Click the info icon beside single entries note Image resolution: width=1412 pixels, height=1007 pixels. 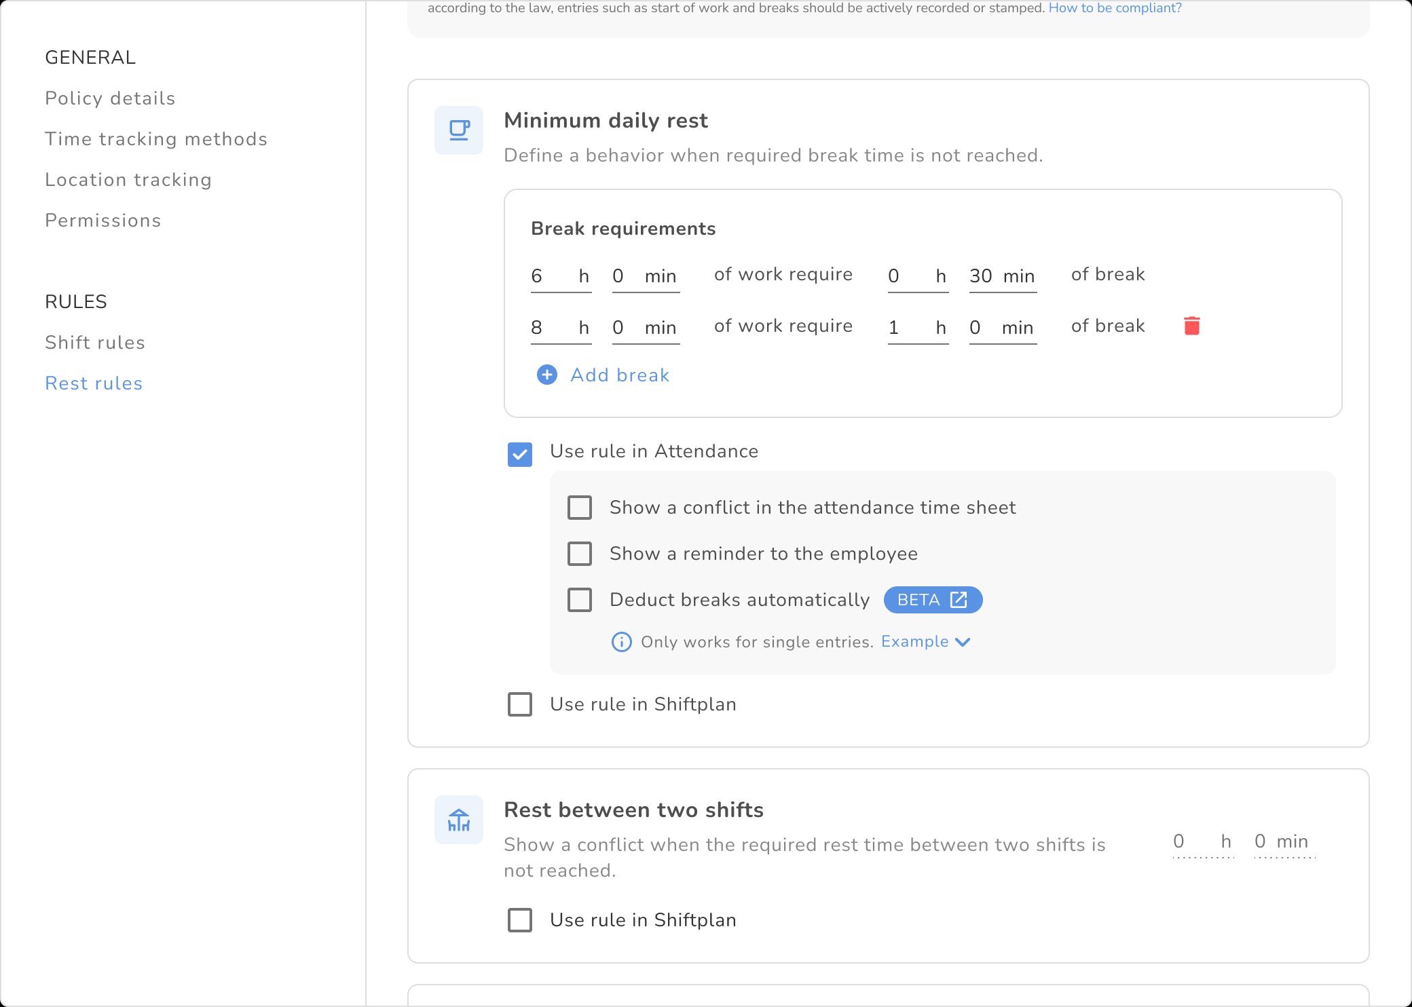click(621, 642)
